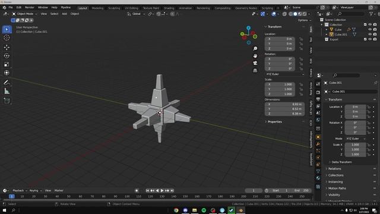Viewport: 380px width, 214px height.
Task: Switch perspective/orthographic grid icon
Action: [x=255, y=70]
